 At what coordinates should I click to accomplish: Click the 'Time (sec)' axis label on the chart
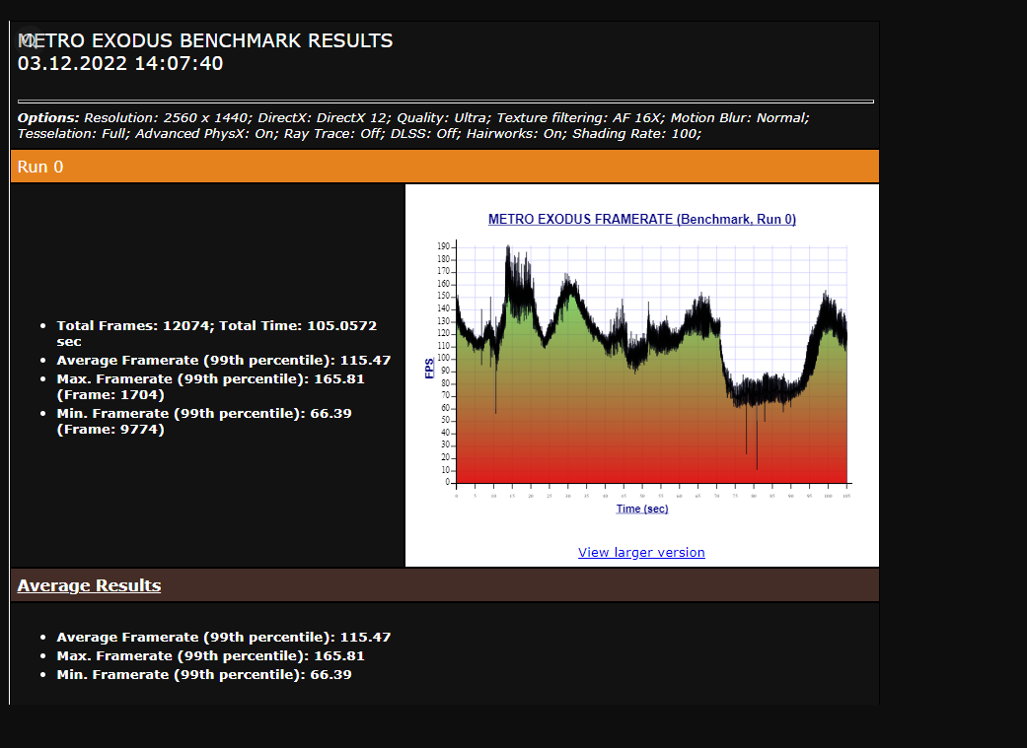coord(642,509)
